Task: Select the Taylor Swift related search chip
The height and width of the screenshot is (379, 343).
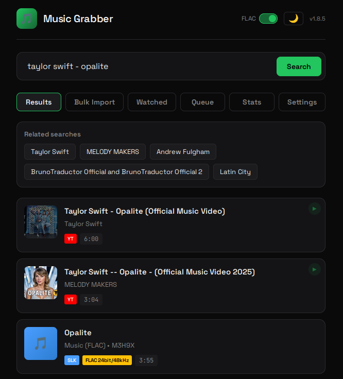Action: (x=50, y=152)
